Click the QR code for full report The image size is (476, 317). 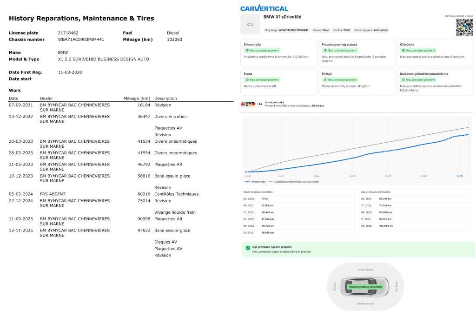coord(464,27)
